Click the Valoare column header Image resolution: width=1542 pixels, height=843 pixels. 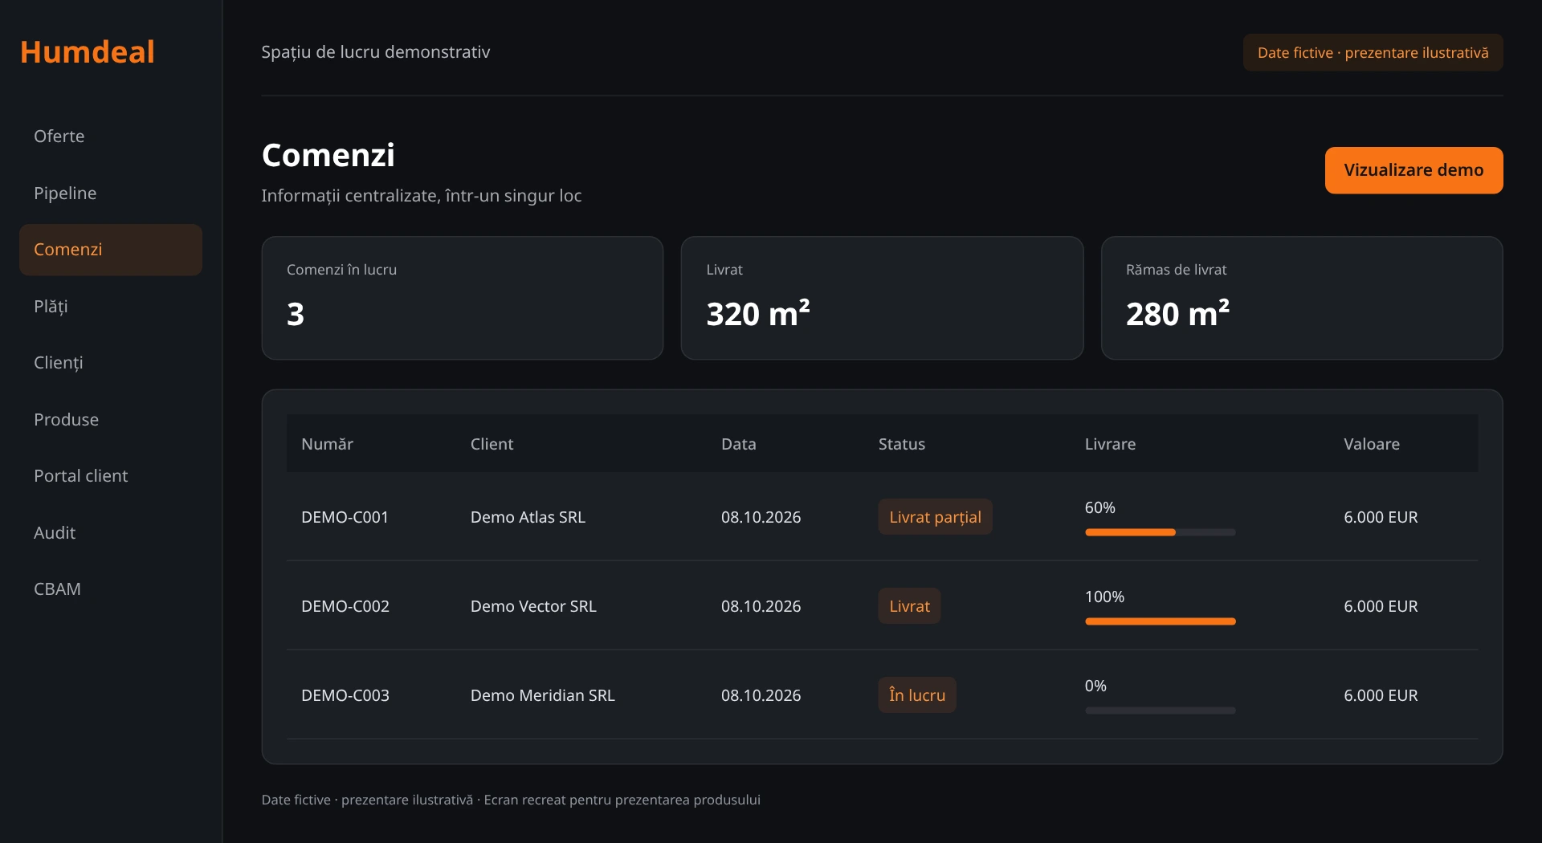[x=1371, y=444]
